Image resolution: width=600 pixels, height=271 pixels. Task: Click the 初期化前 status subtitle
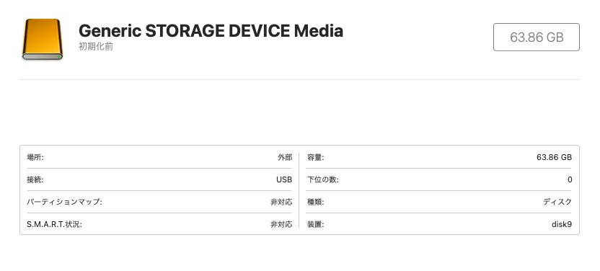click(96, 47)
